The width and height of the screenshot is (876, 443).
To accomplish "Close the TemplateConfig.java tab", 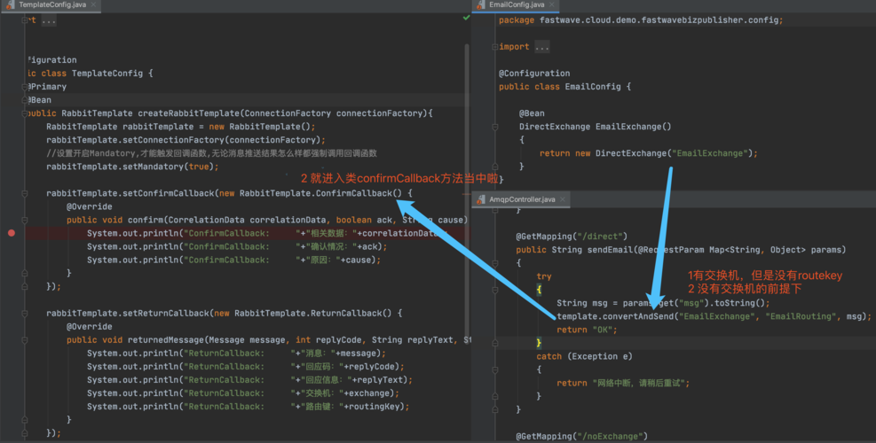I will (92, 5).
